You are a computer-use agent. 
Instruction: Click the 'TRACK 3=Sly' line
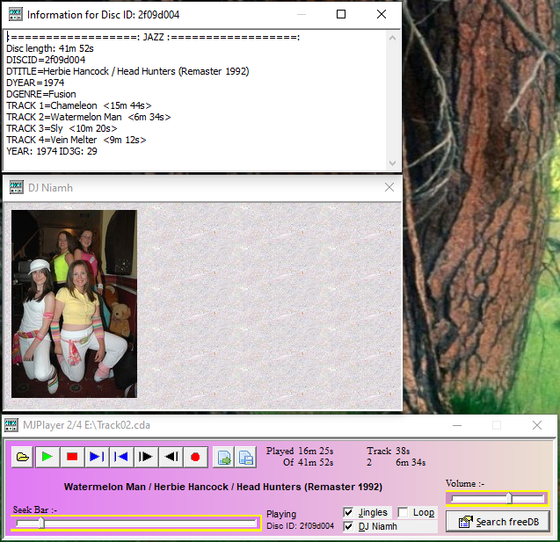pyautogui.click(x=62, y=128)
